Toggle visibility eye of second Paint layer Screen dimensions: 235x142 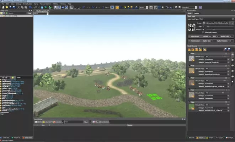point(233,60)
